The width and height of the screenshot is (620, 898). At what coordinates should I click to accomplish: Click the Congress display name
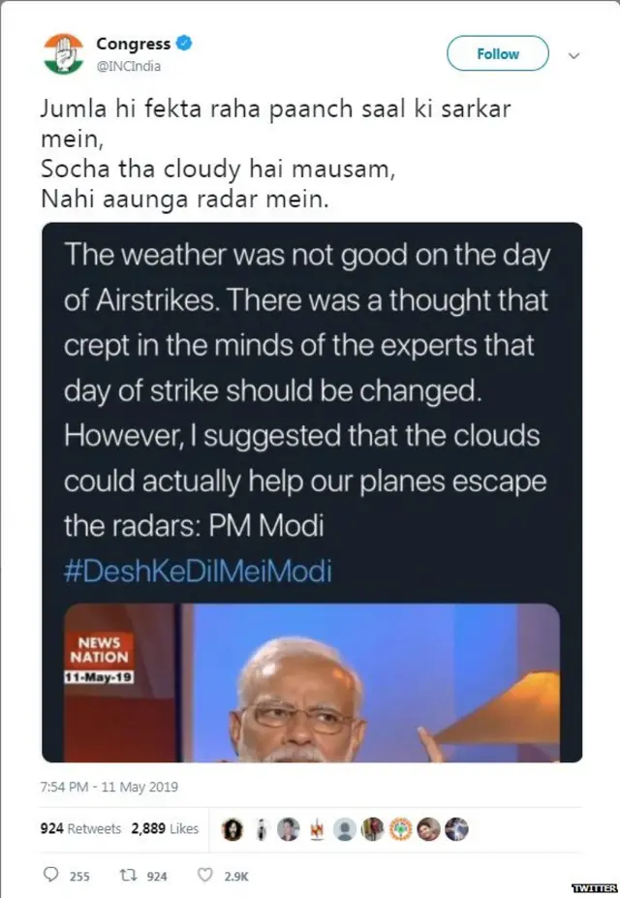[137, 43]
